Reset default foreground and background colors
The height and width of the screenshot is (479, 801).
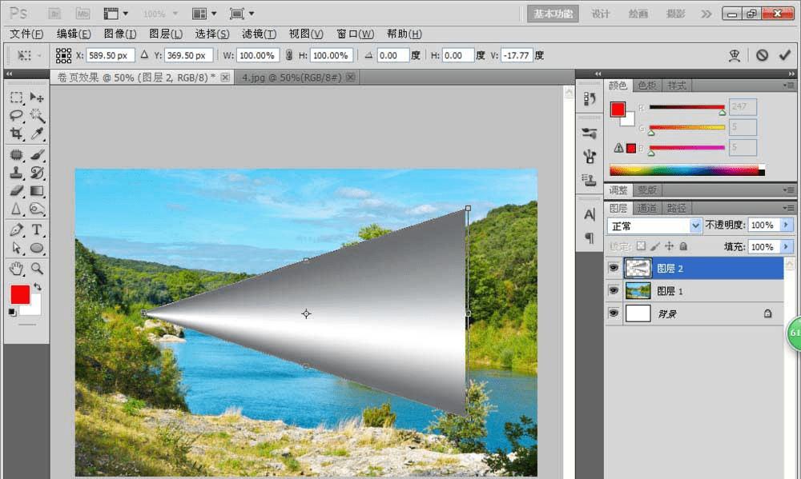[x=12, y=312]
